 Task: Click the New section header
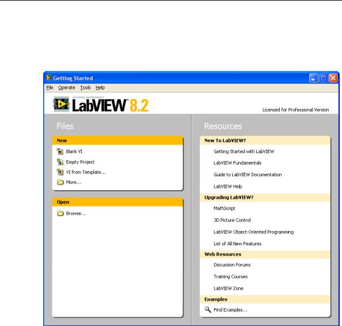point(117,141)
